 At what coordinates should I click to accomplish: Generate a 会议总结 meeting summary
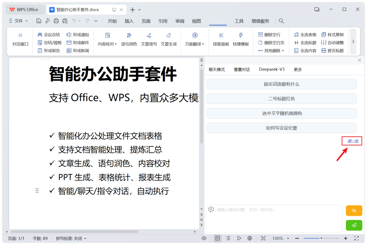[x=49, y=35]
